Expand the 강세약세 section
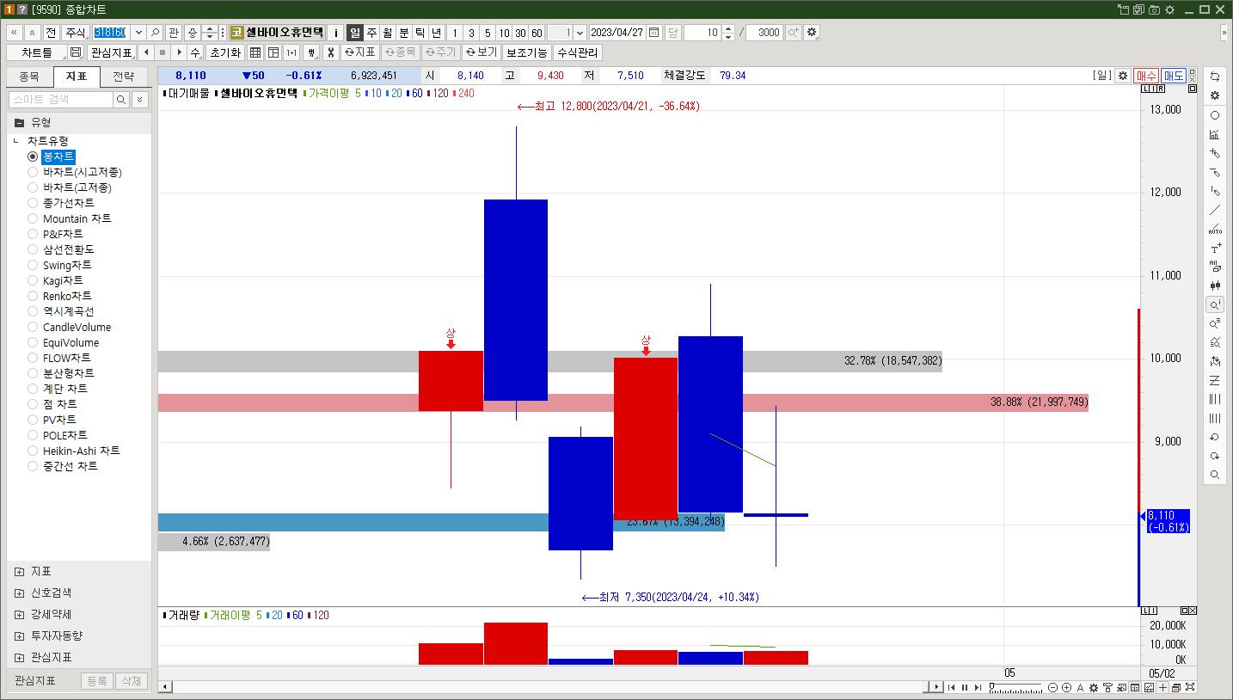This screenshot has width=1233, height=700. [20, 614]
